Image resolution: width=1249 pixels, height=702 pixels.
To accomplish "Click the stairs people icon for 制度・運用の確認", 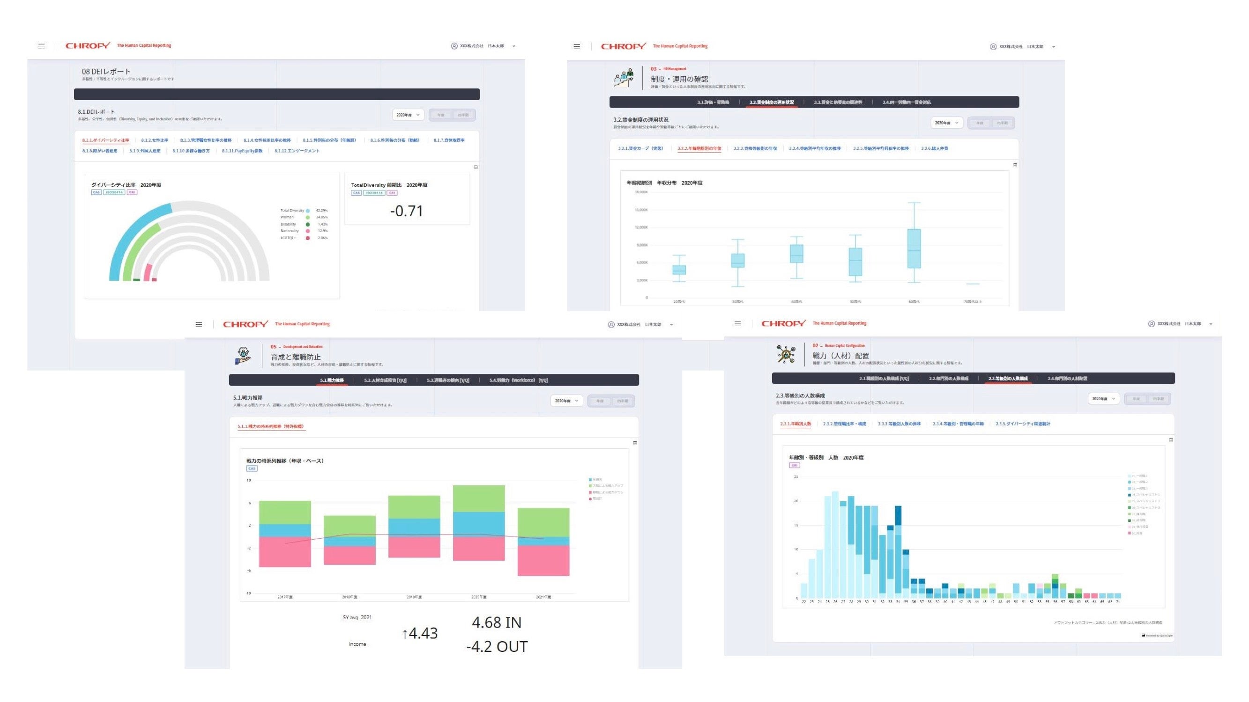I will (624, 78).
